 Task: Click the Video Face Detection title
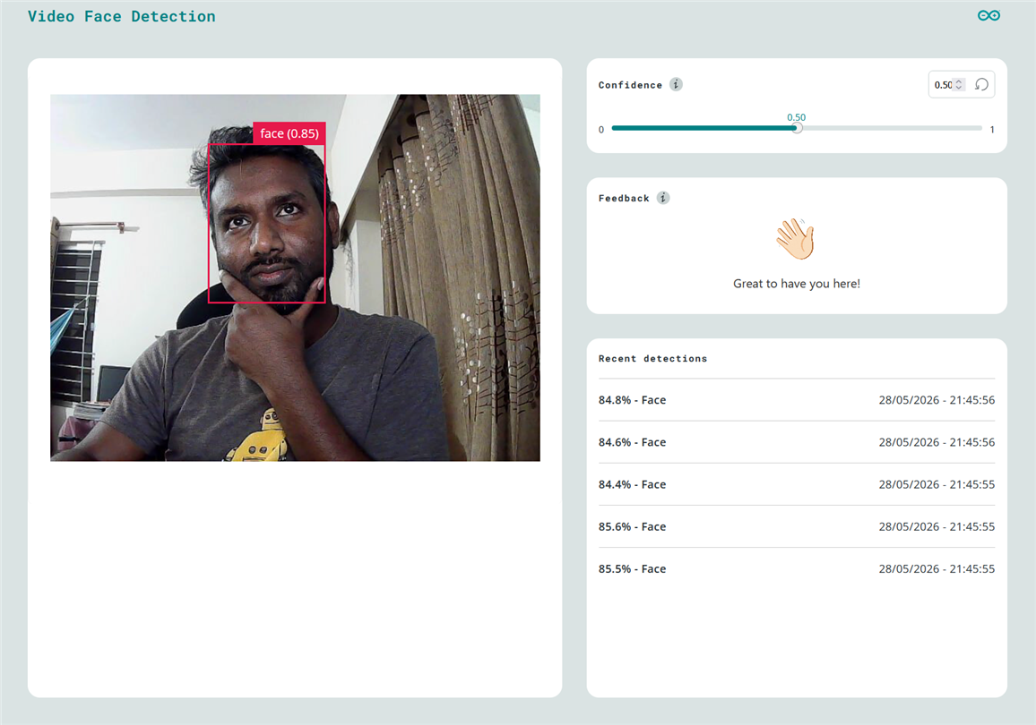[122, 16]
